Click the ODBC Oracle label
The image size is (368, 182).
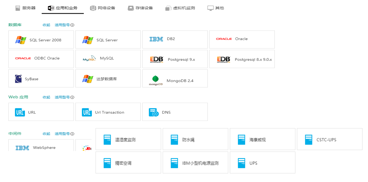tap(47, 58)
